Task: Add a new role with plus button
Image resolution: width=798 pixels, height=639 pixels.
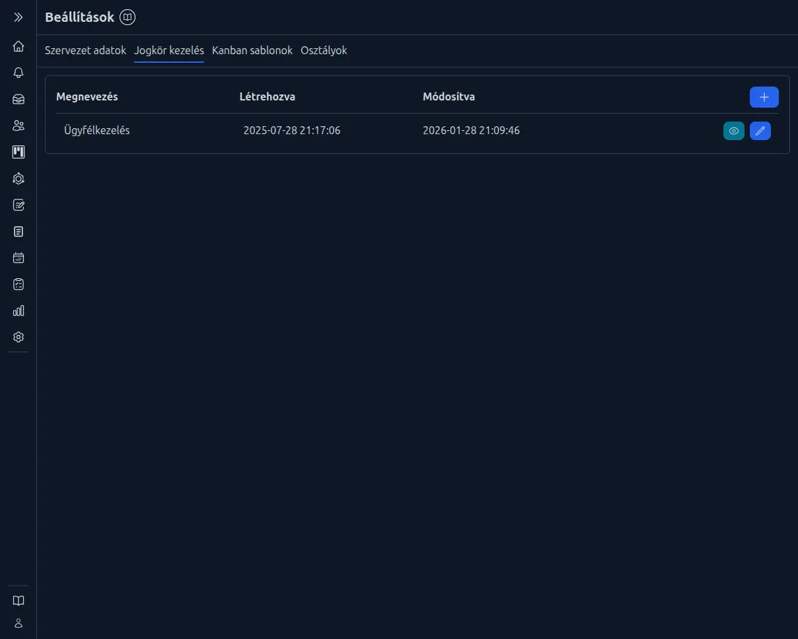Action: (764, 97)
